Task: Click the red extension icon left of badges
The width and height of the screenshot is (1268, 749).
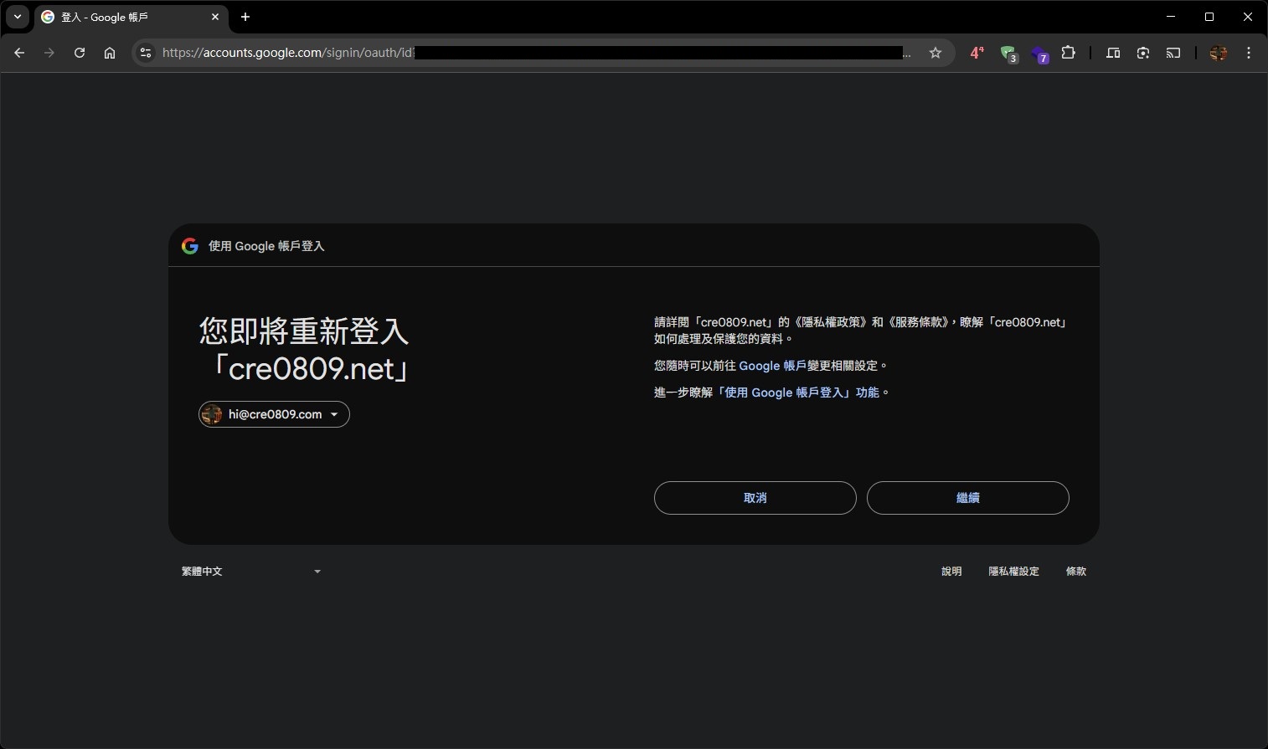Action: pyautogui.click(x=976, y=52)
